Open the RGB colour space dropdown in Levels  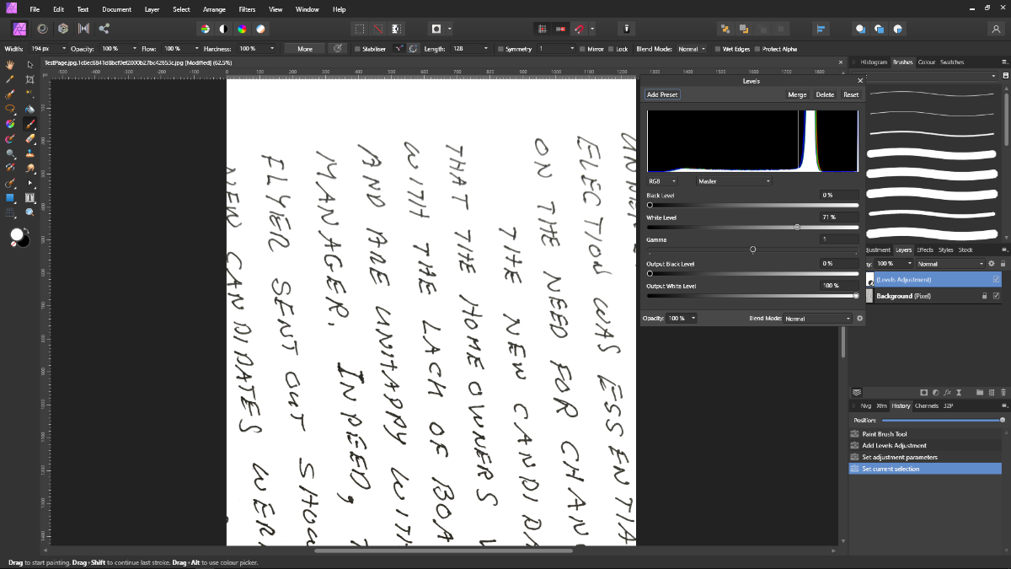point(666,180)
